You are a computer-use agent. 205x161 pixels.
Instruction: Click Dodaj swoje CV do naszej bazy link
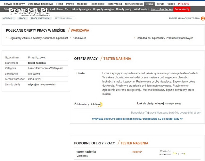163,119
